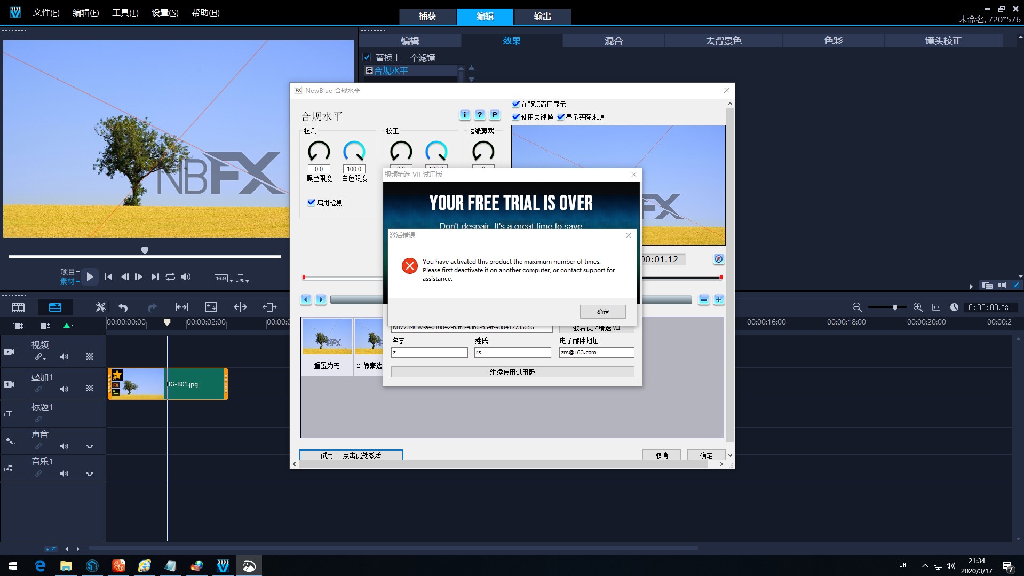
Task: Open the 16:9 aspect ratio dropdown
Action: pyautogui.click(x=224, y=278)
